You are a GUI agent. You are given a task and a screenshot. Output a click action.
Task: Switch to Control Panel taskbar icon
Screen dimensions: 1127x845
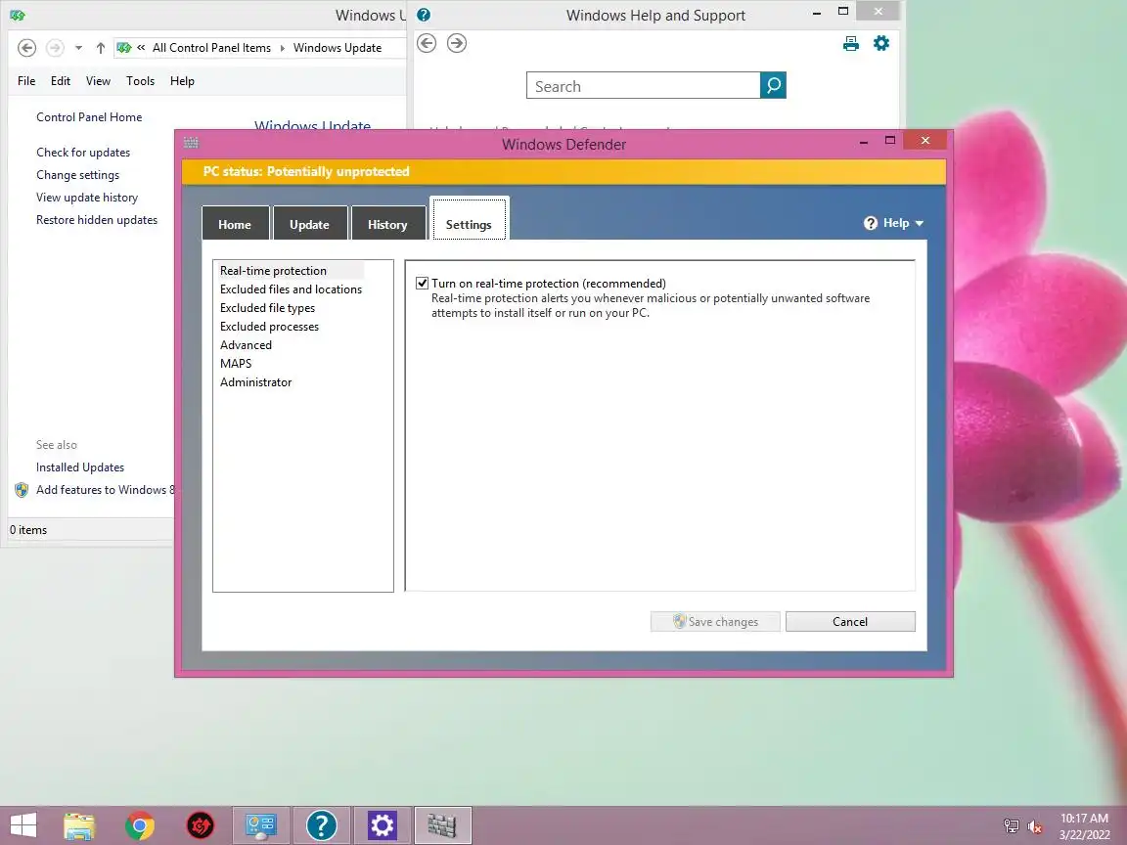coord(261,825)
